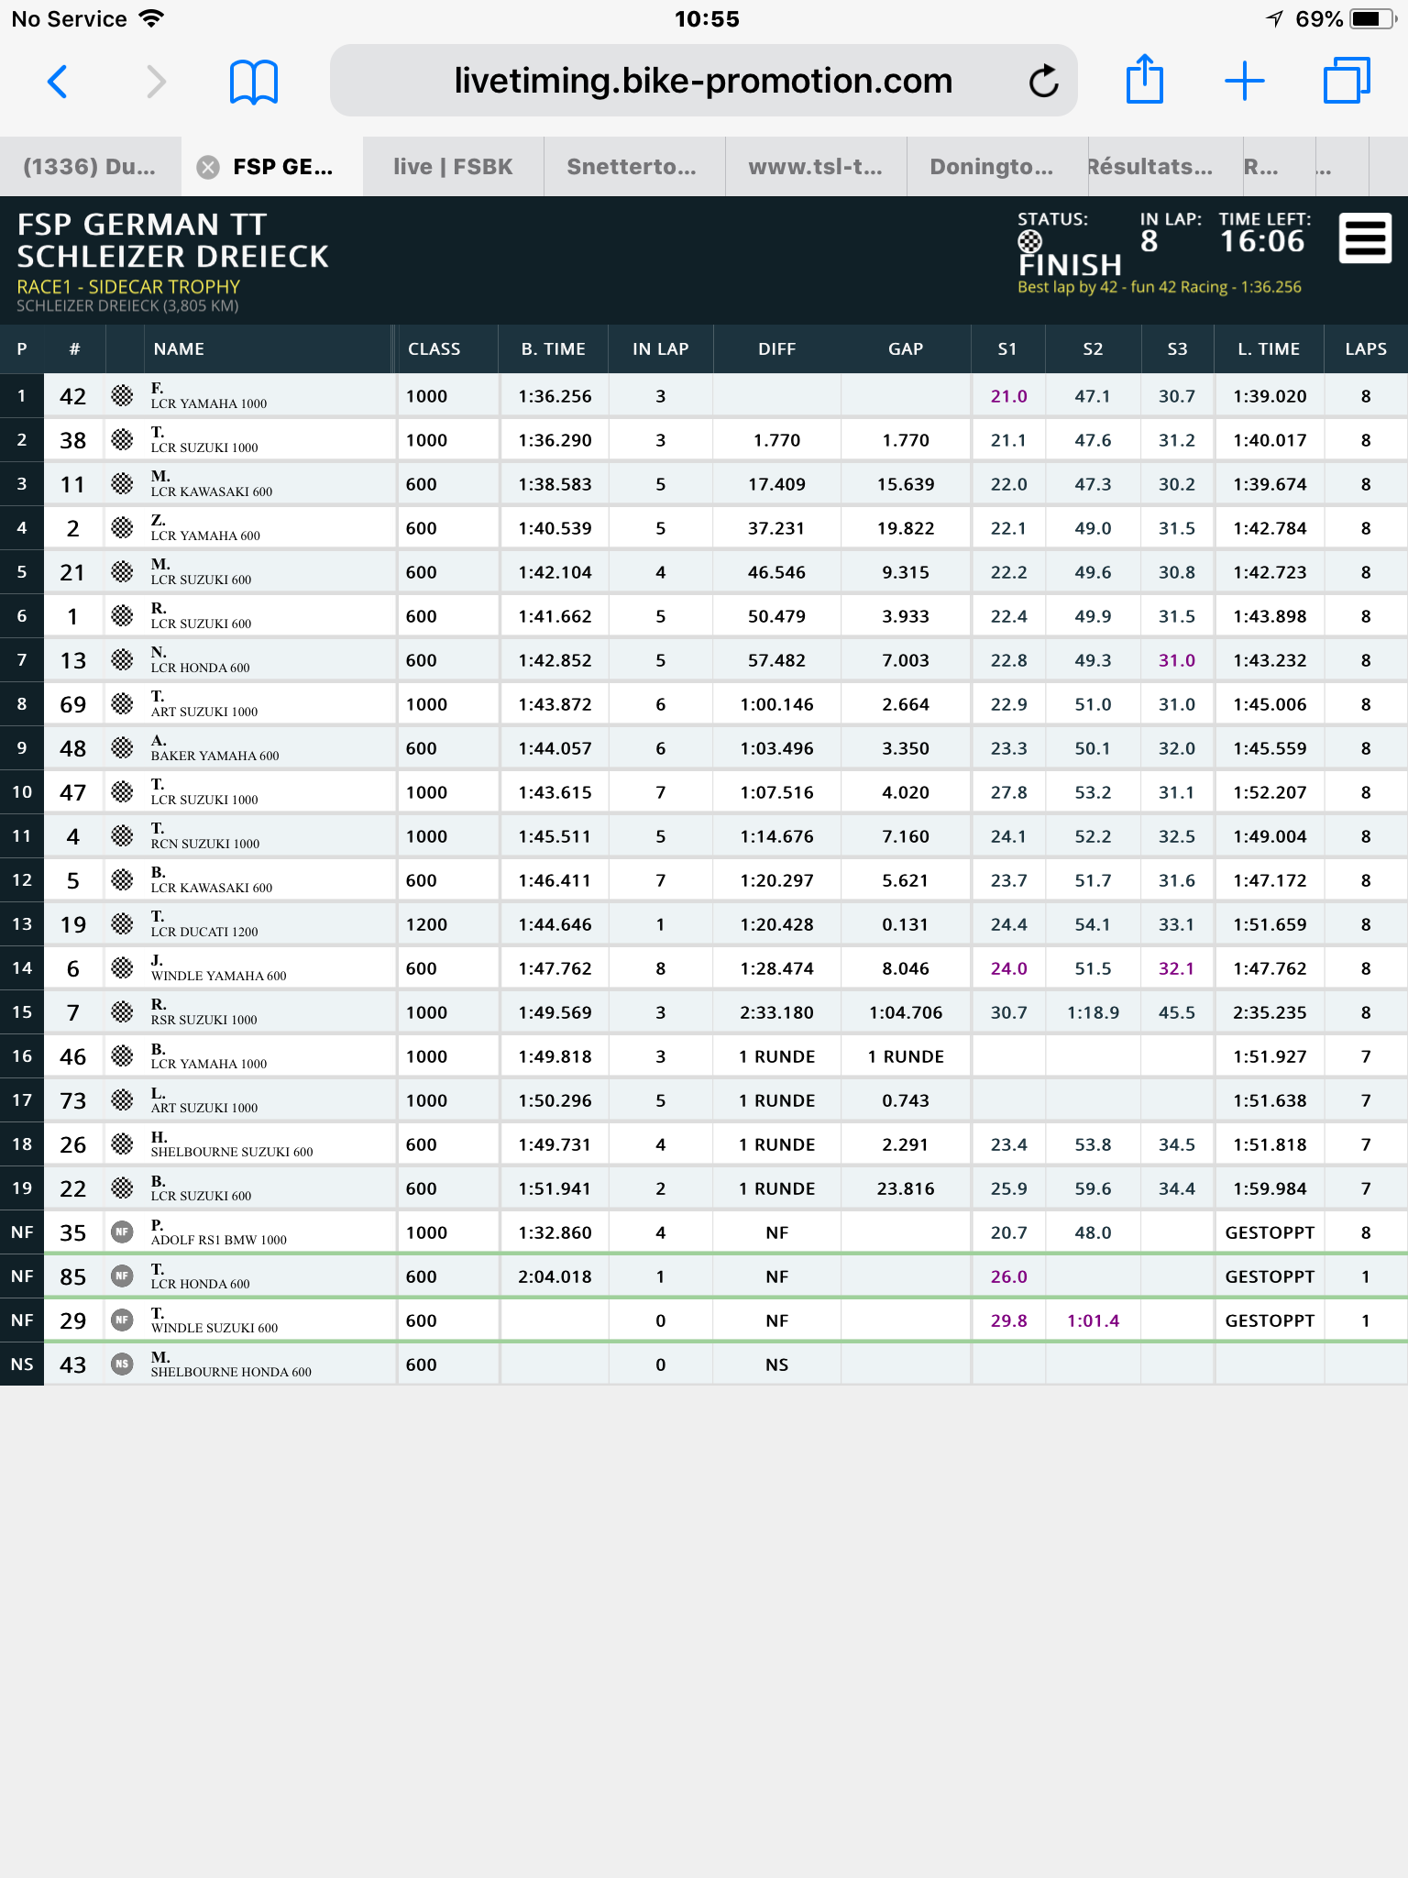Select row of sidecar number 42
The width and height of the screenshot is (1408, 1878).
pos(704,396)
